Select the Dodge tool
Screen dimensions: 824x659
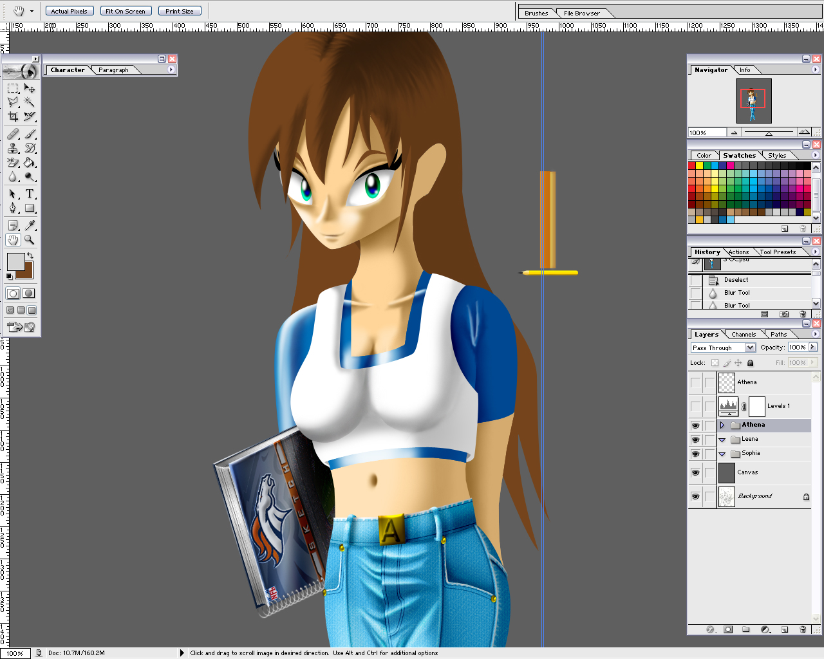30,176
